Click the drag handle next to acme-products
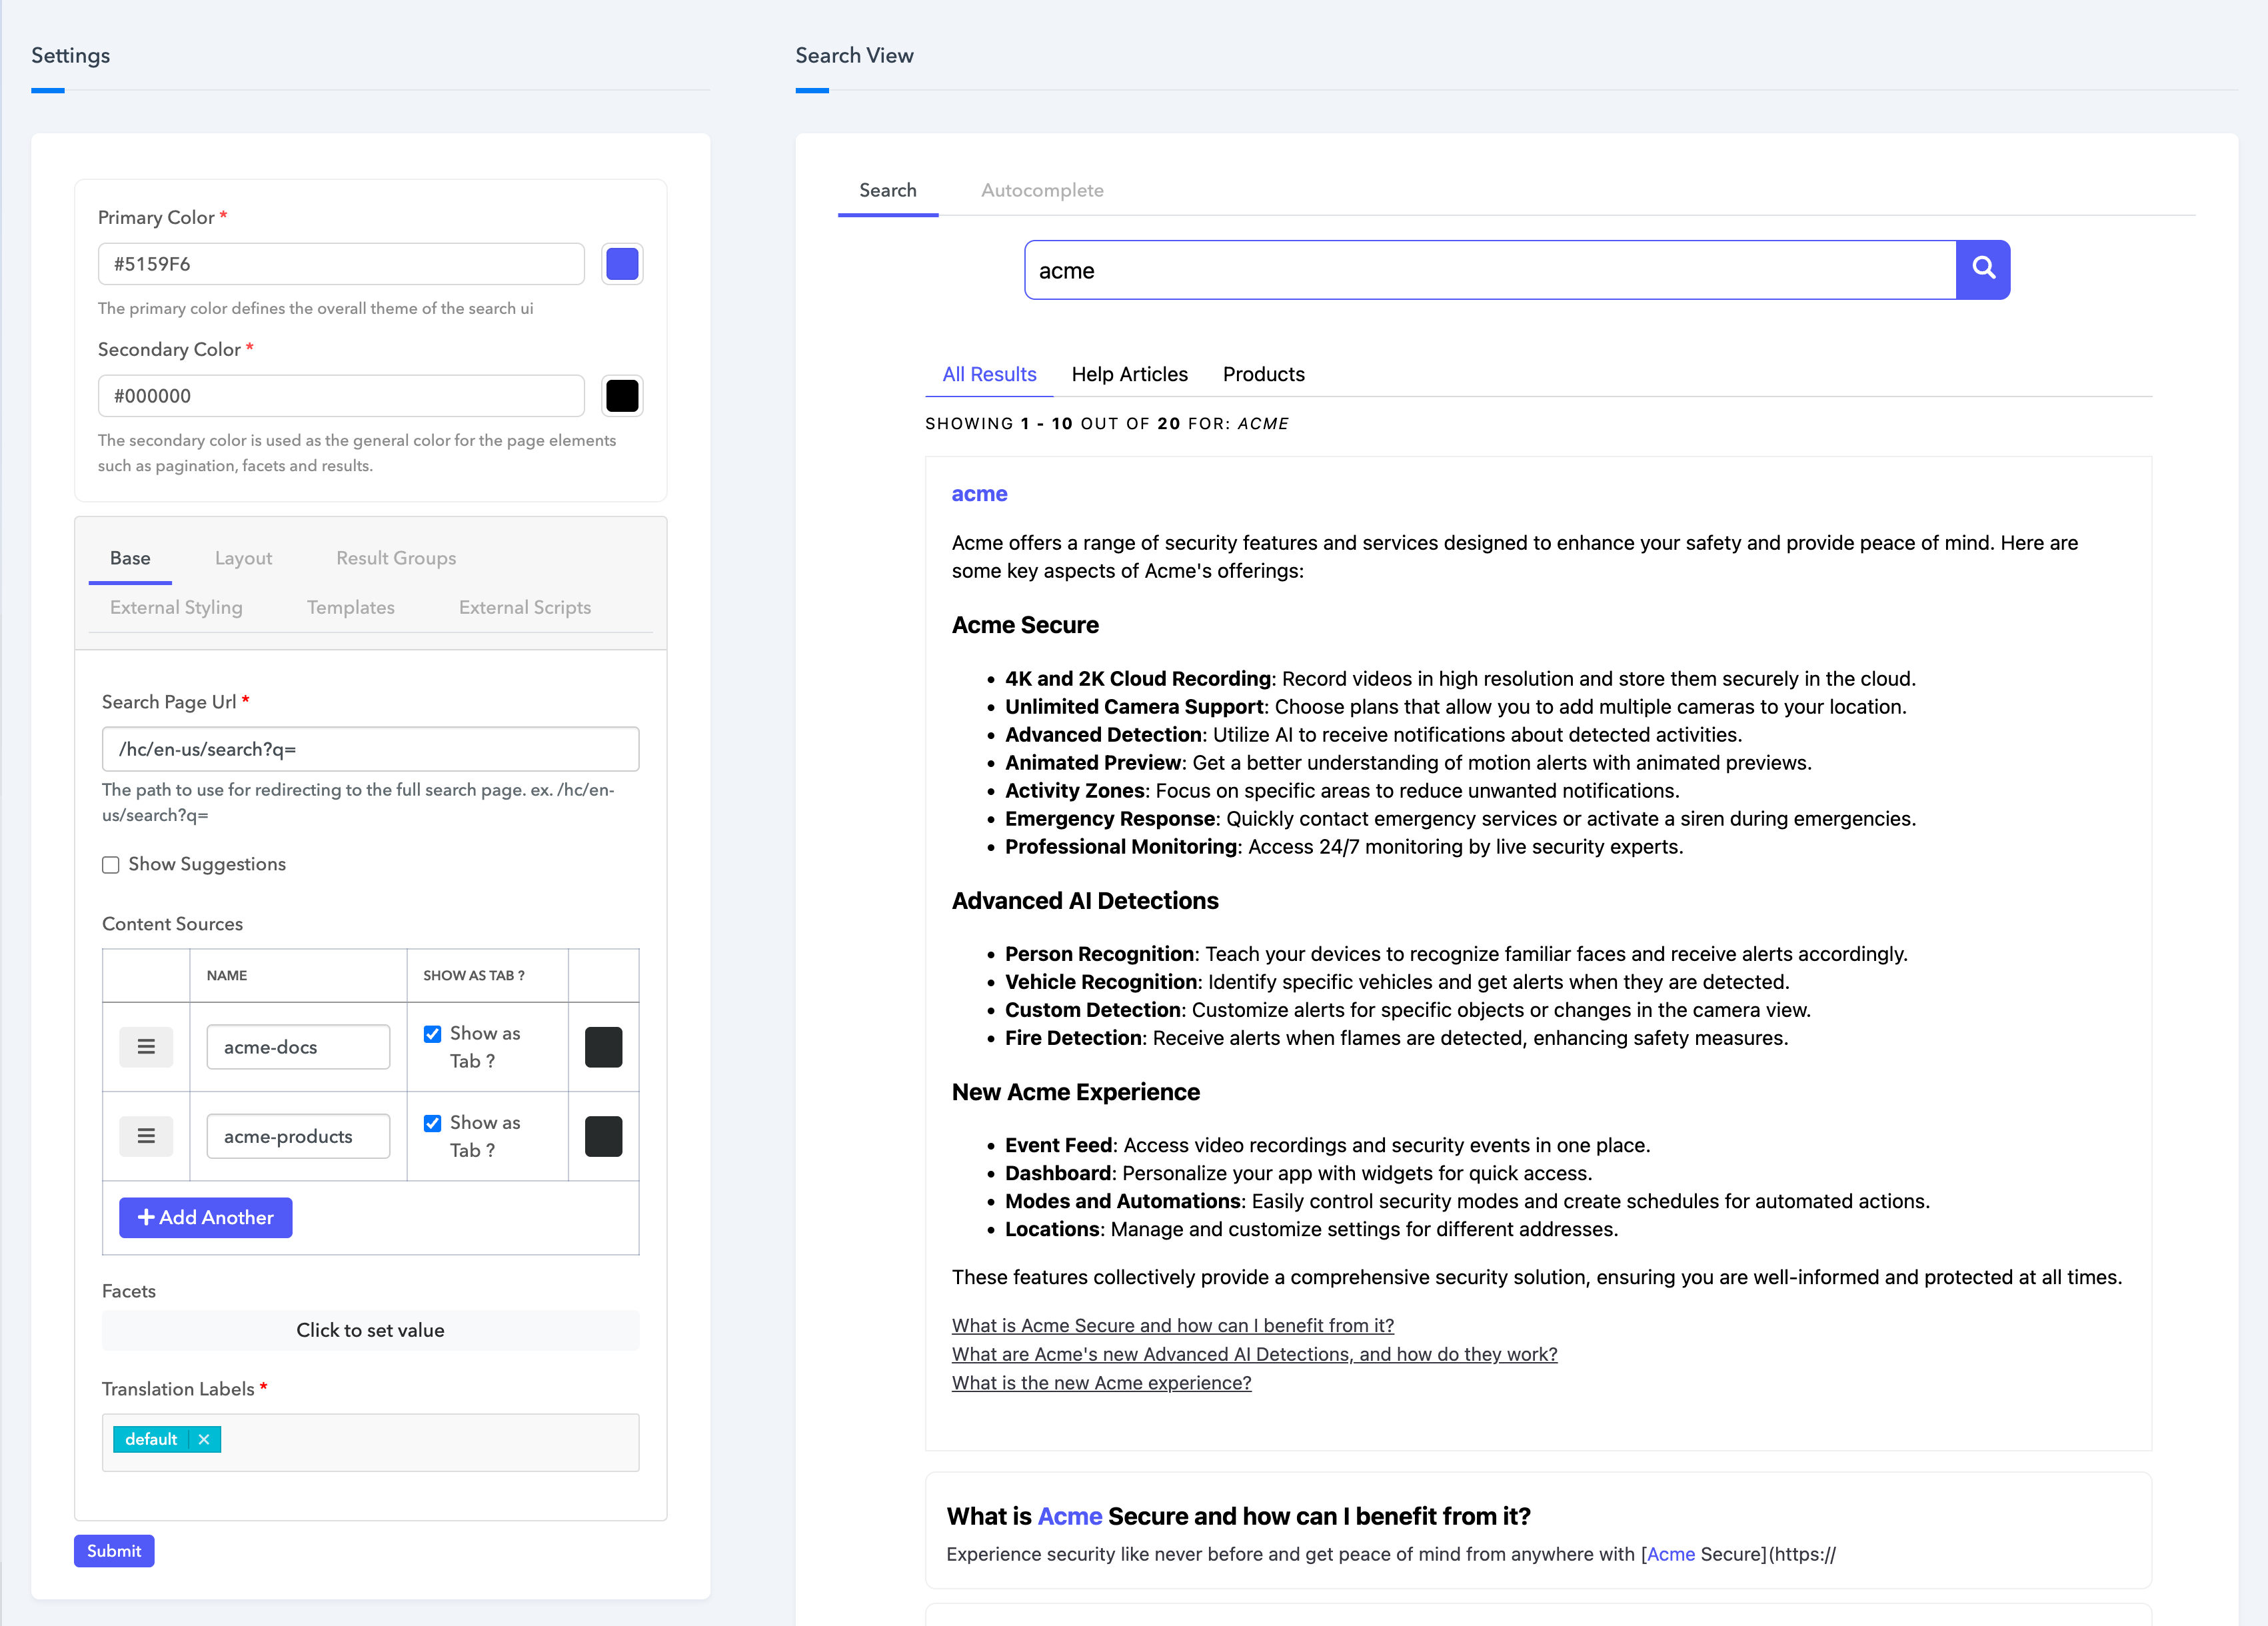The image size is (2268, 1626). point(146,1136)
